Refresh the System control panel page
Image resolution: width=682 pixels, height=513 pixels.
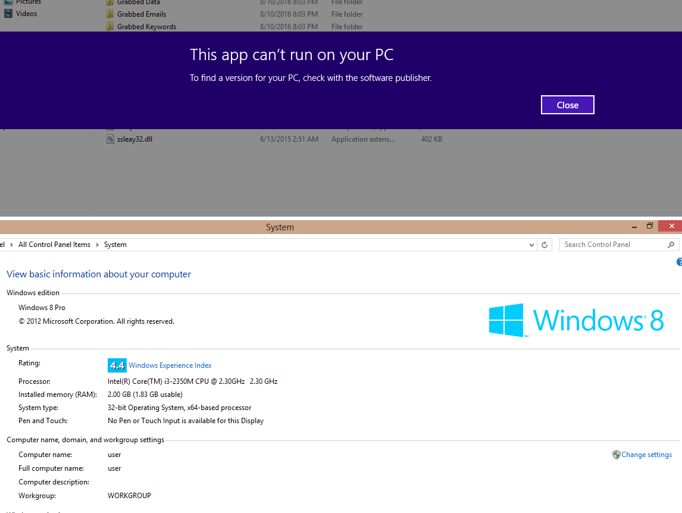coord(545,245)
